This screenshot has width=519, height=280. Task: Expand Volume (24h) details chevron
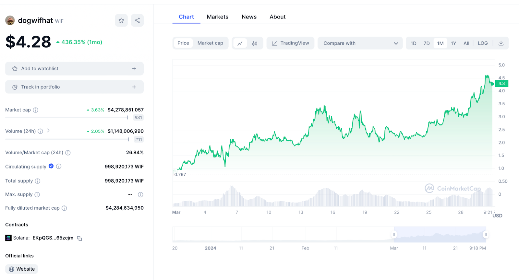coord(48,131)
